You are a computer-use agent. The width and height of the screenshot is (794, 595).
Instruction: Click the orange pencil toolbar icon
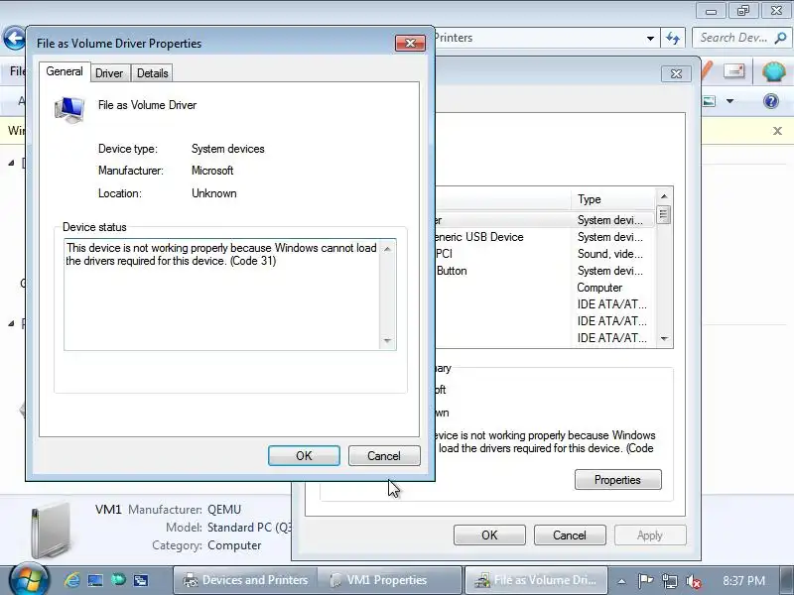pos(707,71)
